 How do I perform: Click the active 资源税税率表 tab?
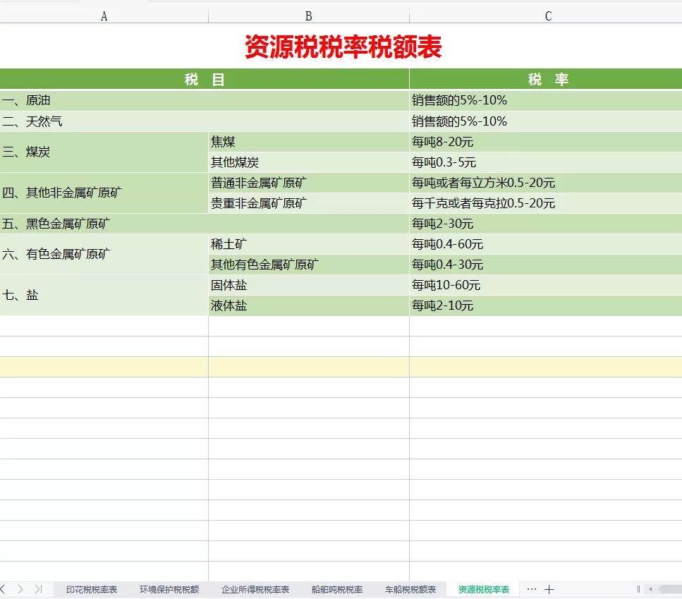(x=483, y=588)
